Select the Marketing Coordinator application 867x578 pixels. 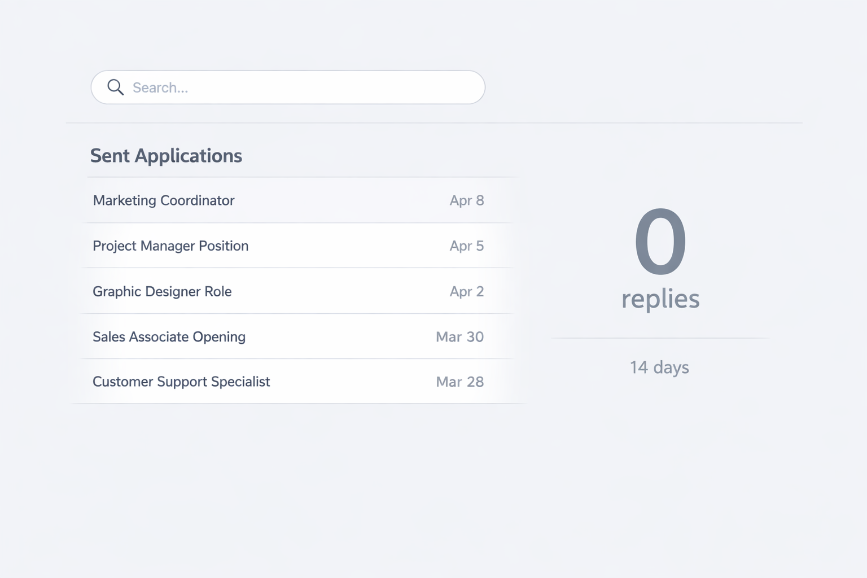point(163,200)
